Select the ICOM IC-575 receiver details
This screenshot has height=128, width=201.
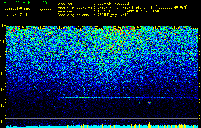[x=128, y=11]
